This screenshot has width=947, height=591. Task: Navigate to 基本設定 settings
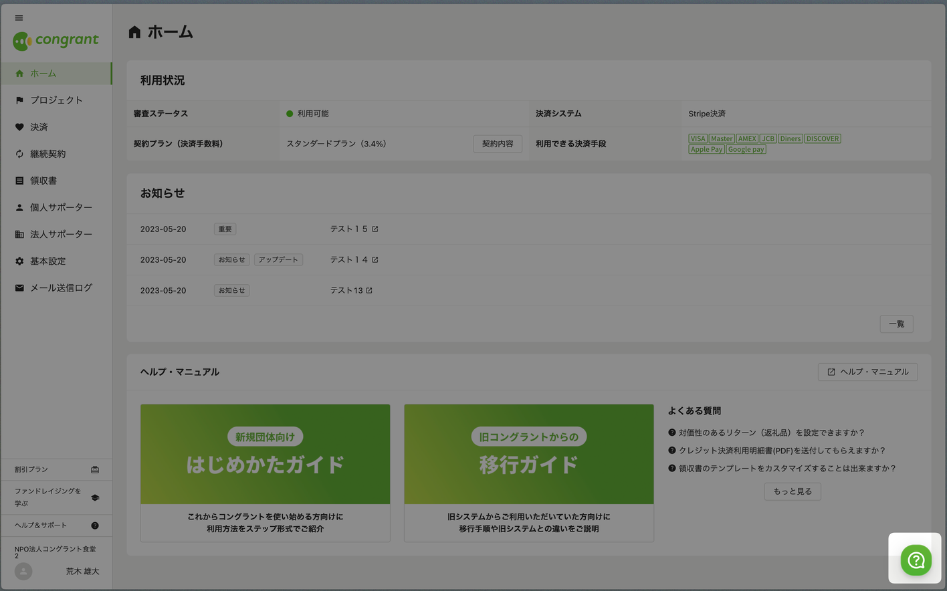coord(47,261)
